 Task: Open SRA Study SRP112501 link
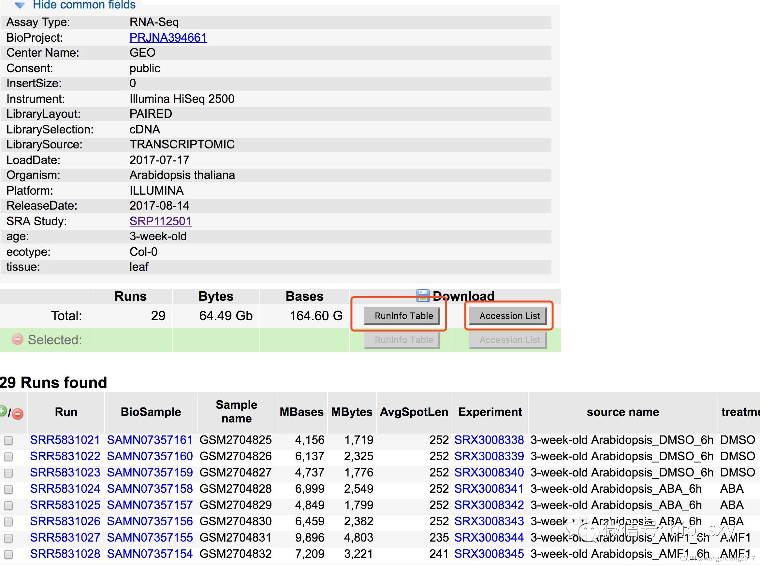(x=160, y=221)
